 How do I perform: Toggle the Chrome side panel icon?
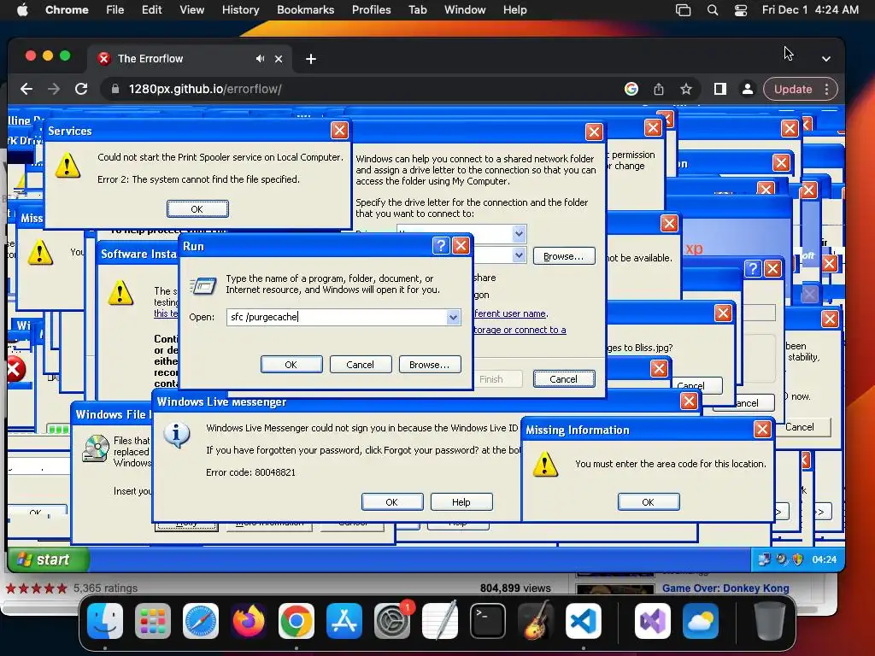pyautogui.click(x=719, y=89)
